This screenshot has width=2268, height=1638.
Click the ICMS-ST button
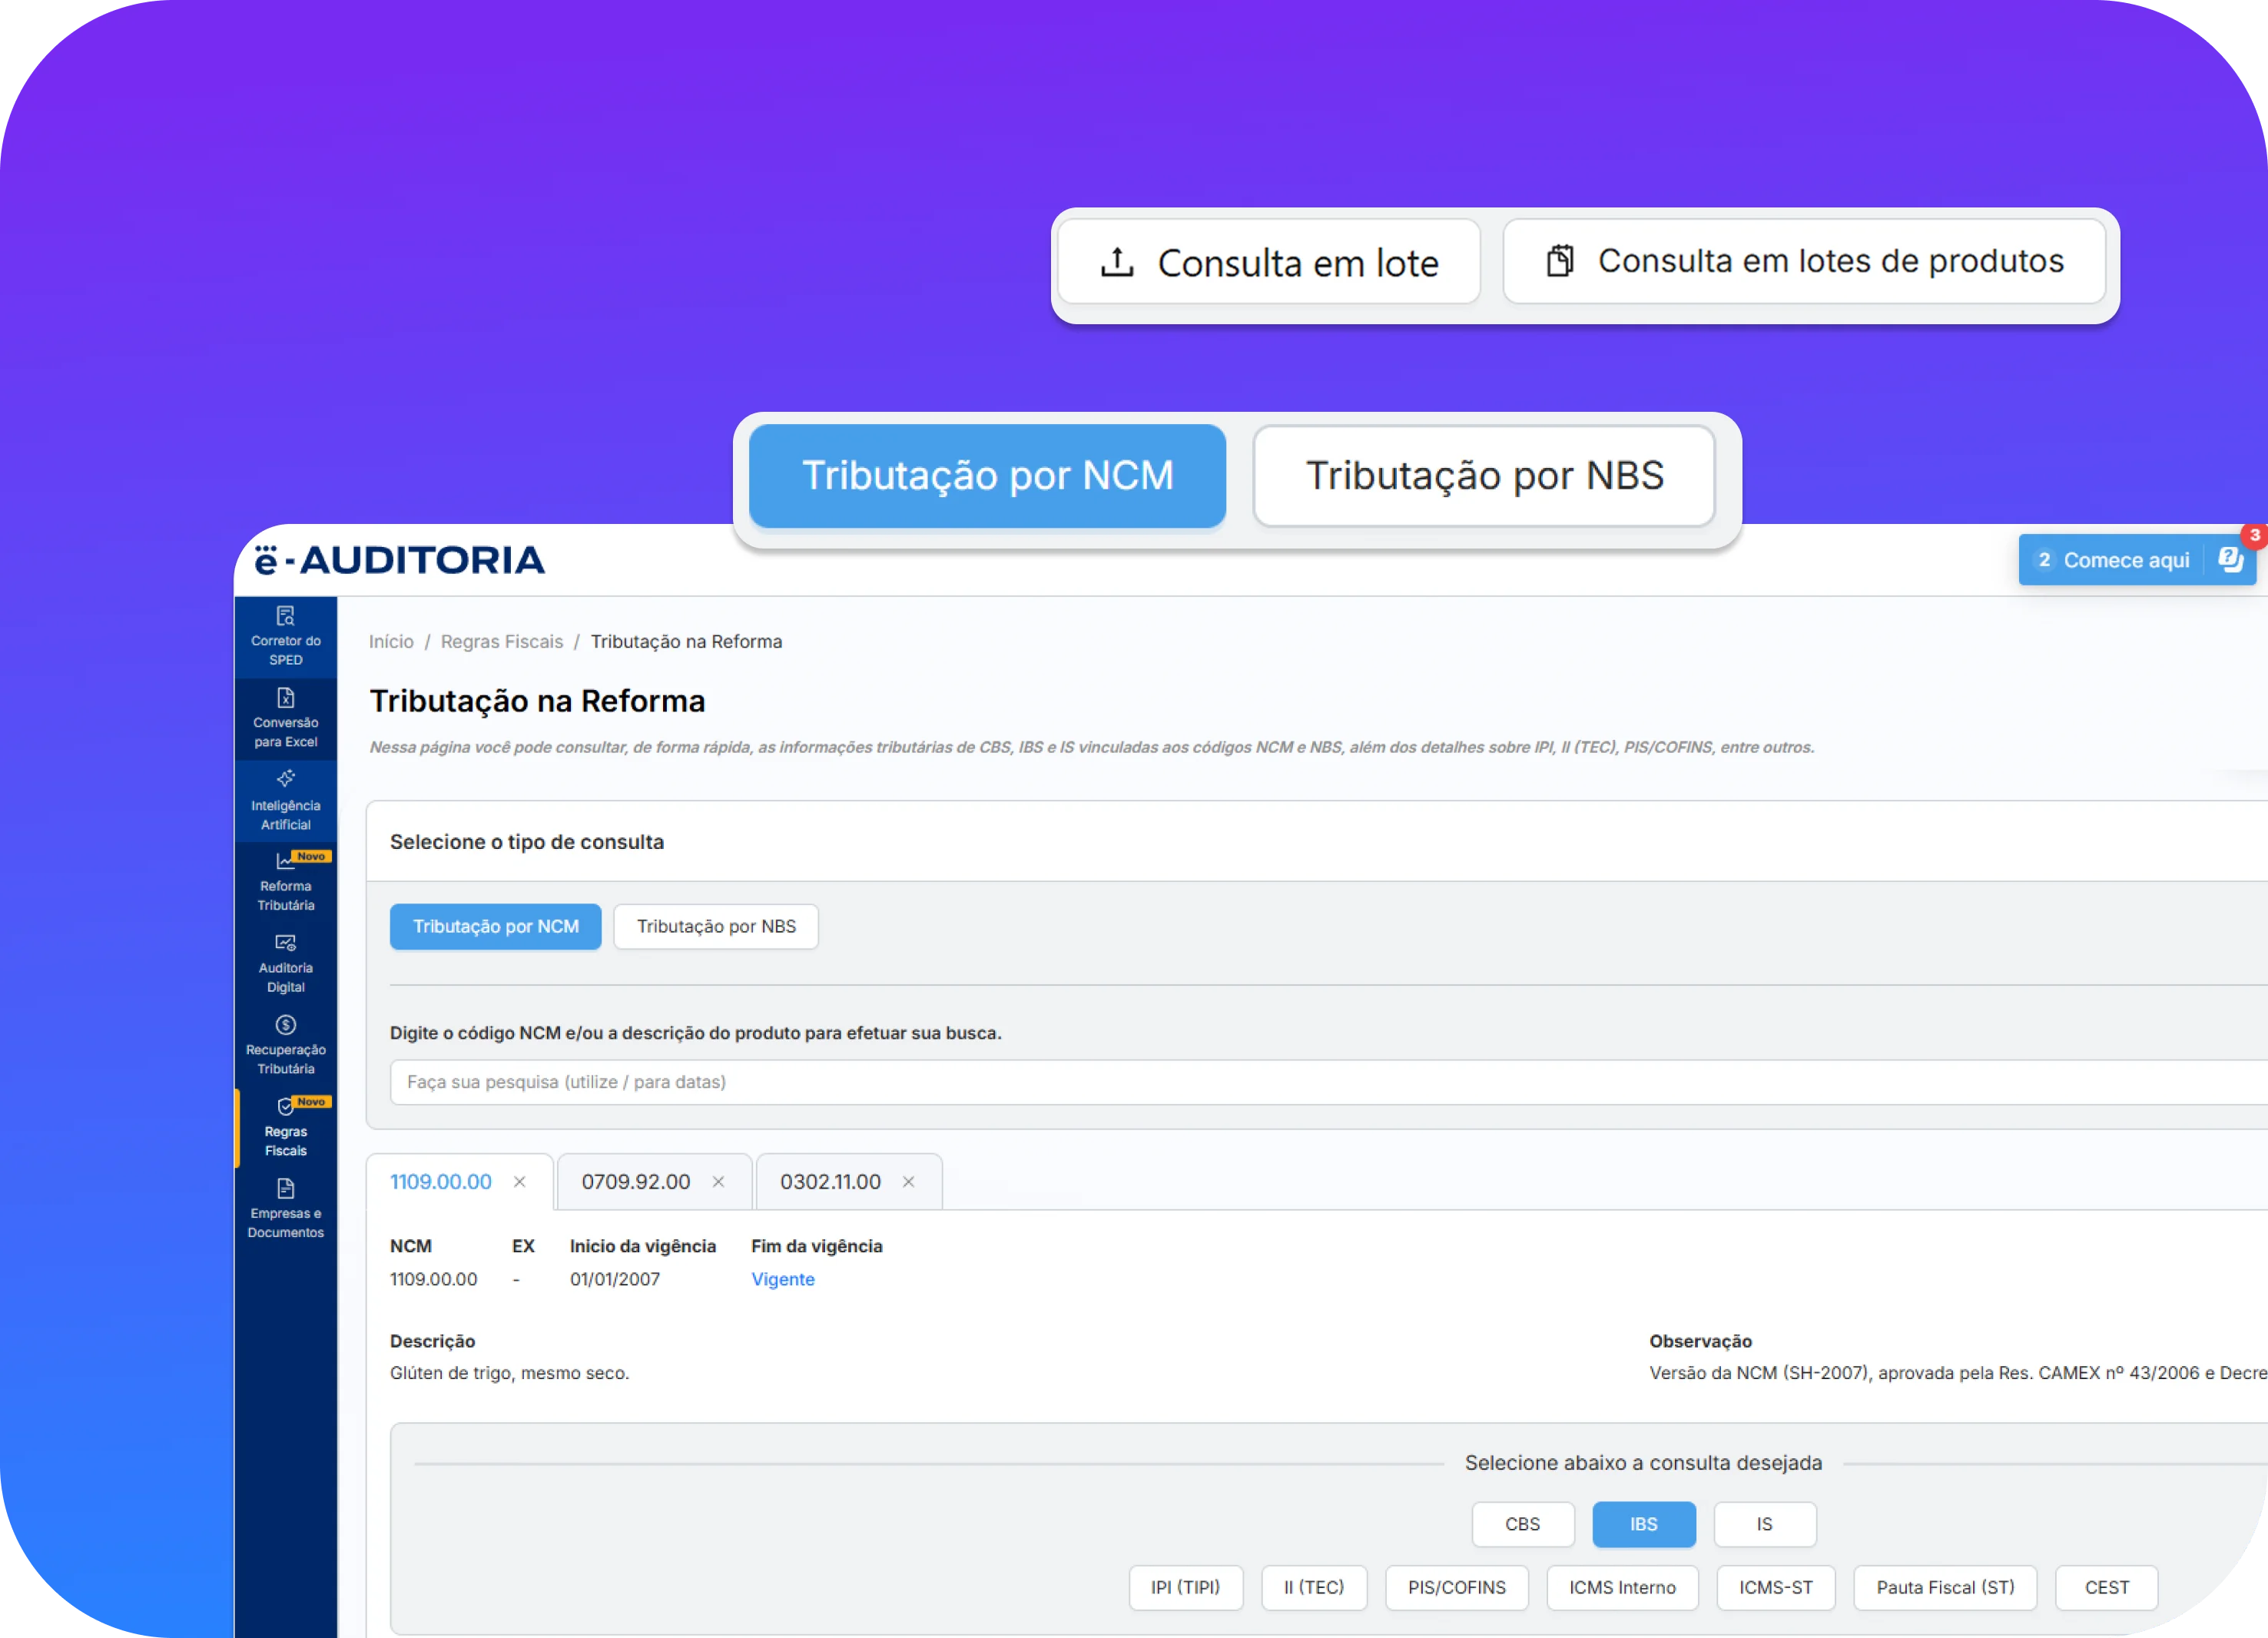tap(1776, 1588)
